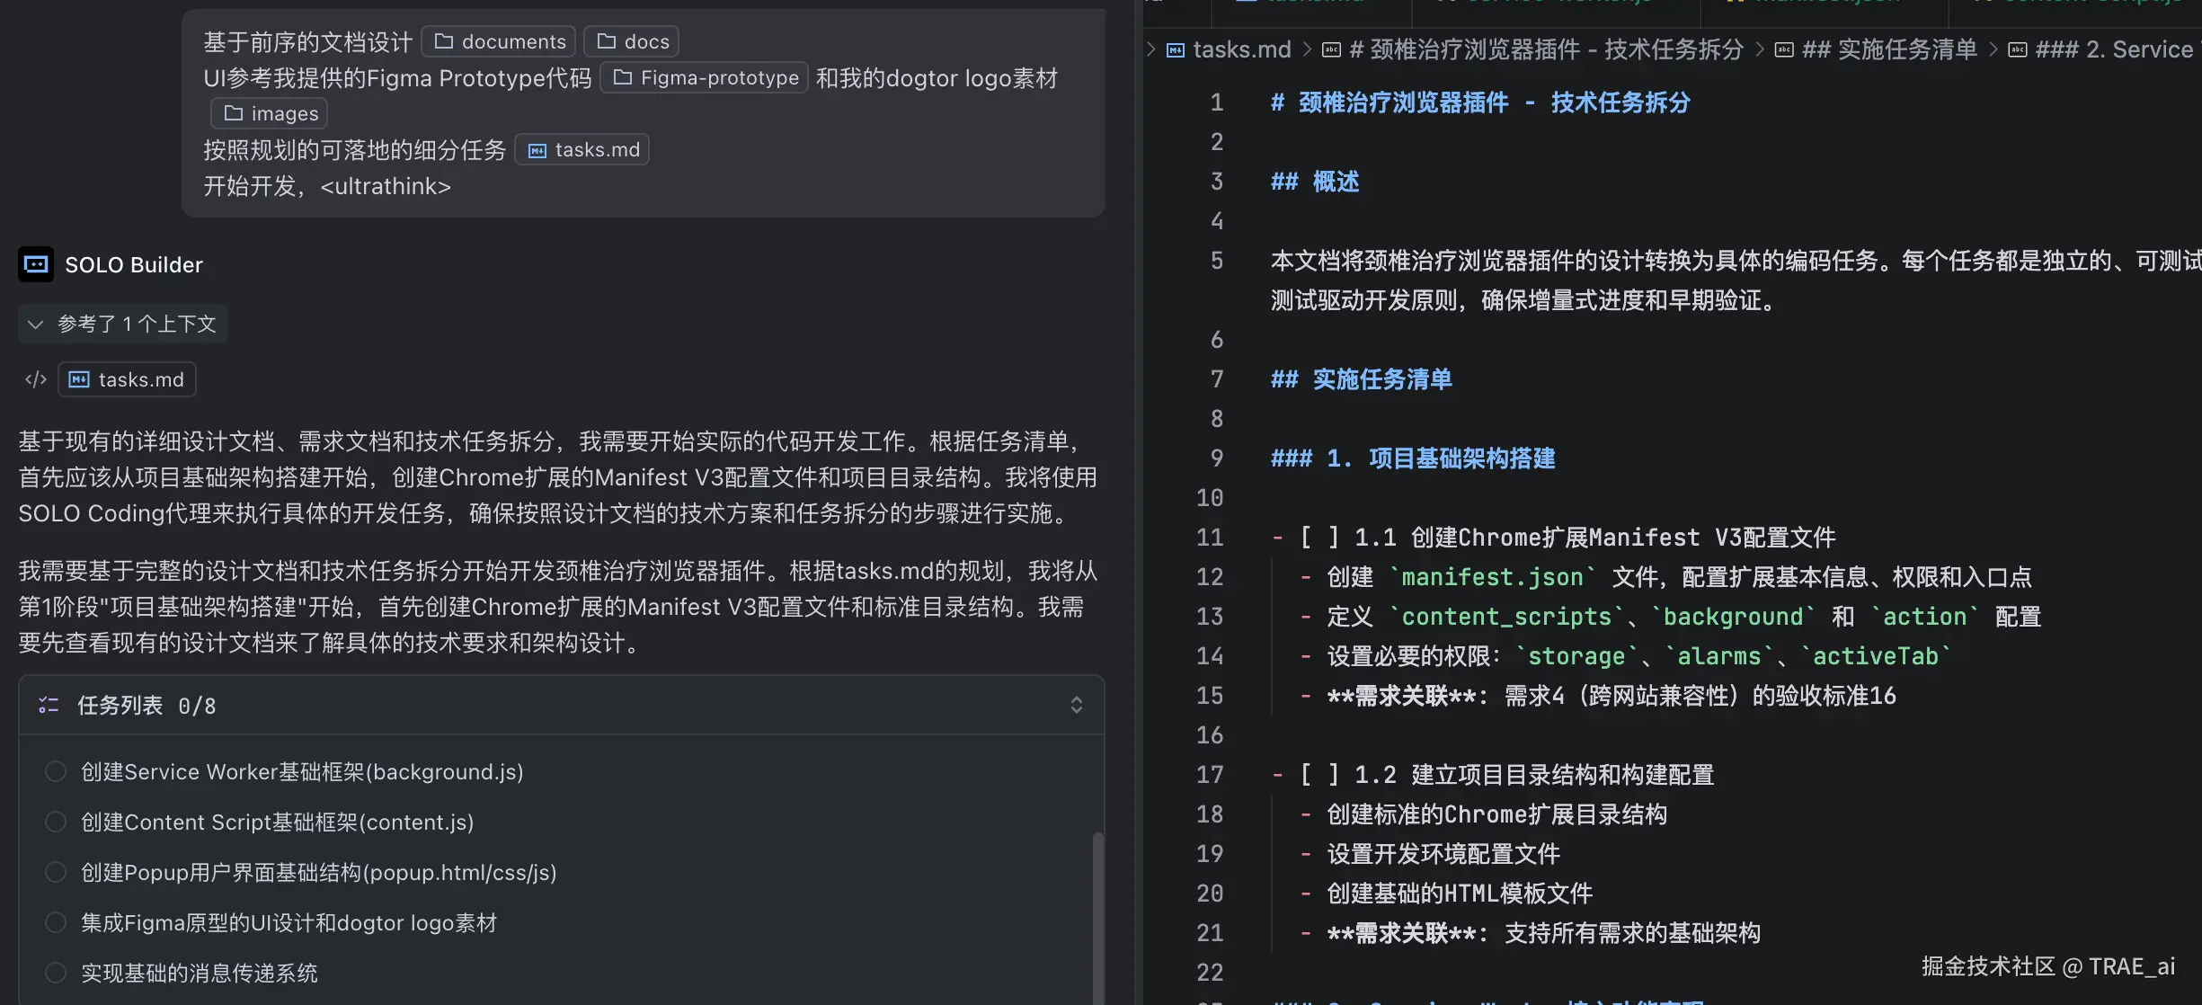Open the Figma-prototype folder chip
2202x1005 pixels.
pyautogui.click(x=705, y=78)
